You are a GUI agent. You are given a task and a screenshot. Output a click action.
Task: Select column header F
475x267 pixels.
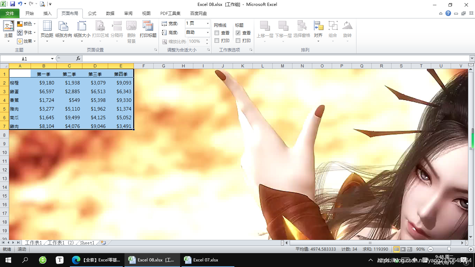click(144, 66)
